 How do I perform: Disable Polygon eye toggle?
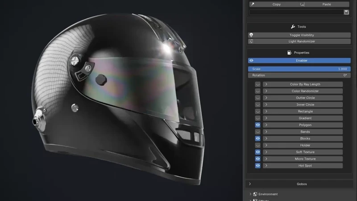coord(258,125)
